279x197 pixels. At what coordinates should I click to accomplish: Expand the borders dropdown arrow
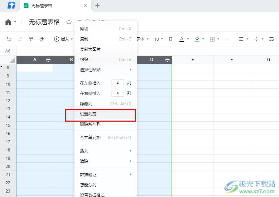coord(218,39)
